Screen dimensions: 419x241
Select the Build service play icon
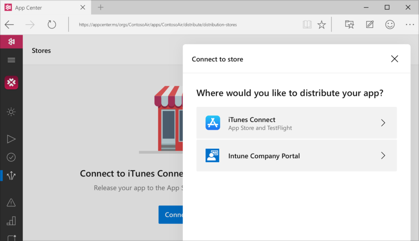pos(11,139)
